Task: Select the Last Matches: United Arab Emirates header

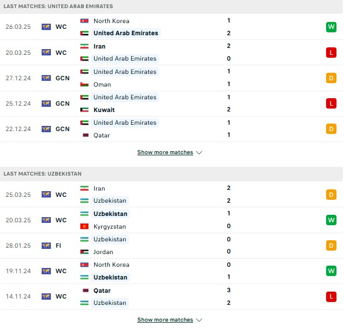Action: [x=171, y=6]
